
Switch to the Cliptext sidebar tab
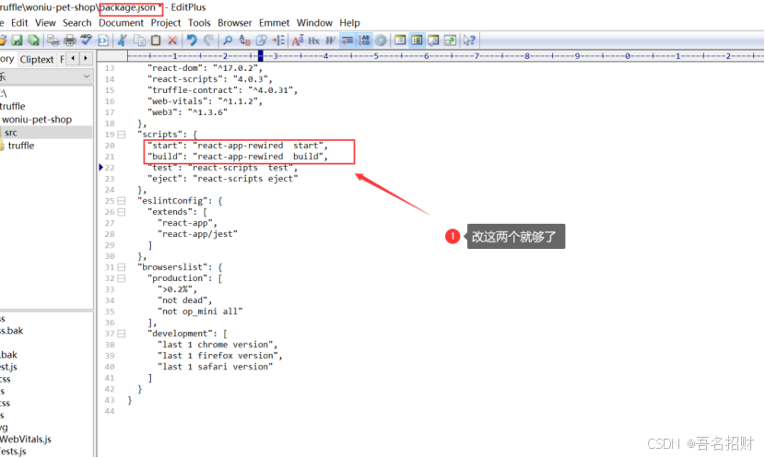[x=37, y=60]
